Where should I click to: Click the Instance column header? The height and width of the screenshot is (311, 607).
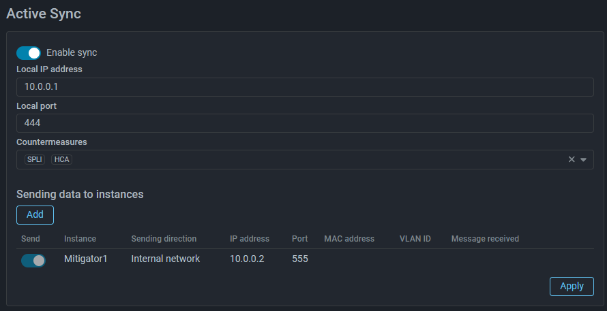(80, 239)
